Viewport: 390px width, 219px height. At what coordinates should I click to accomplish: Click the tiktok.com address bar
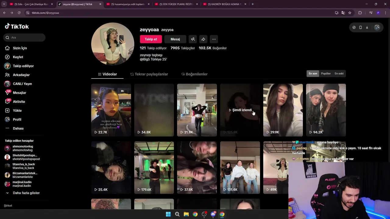click(180, 13)
